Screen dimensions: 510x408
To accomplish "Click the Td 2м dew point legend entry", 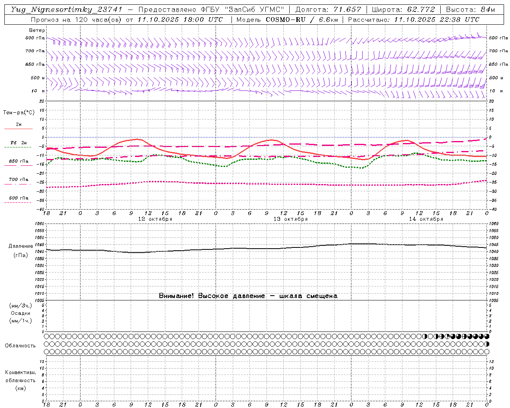I will click(x=18, y=143).
